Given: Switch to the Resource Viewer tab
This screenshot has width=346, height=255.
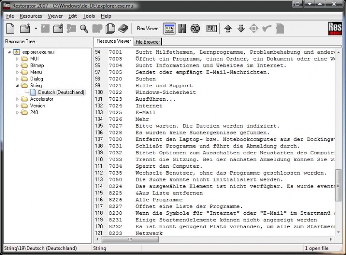Looking at the screenshot, I should (x=114, y=41).
